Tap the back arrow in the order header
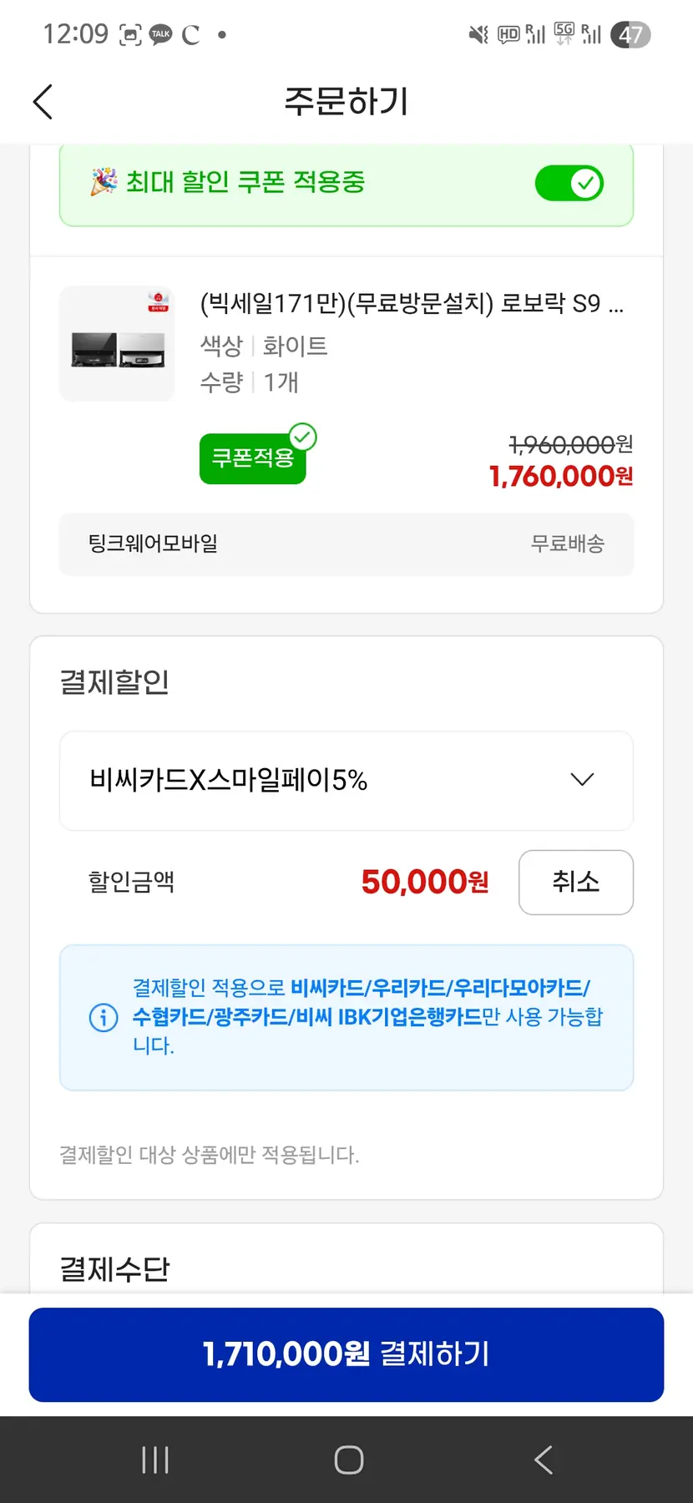 pos(43,102)
